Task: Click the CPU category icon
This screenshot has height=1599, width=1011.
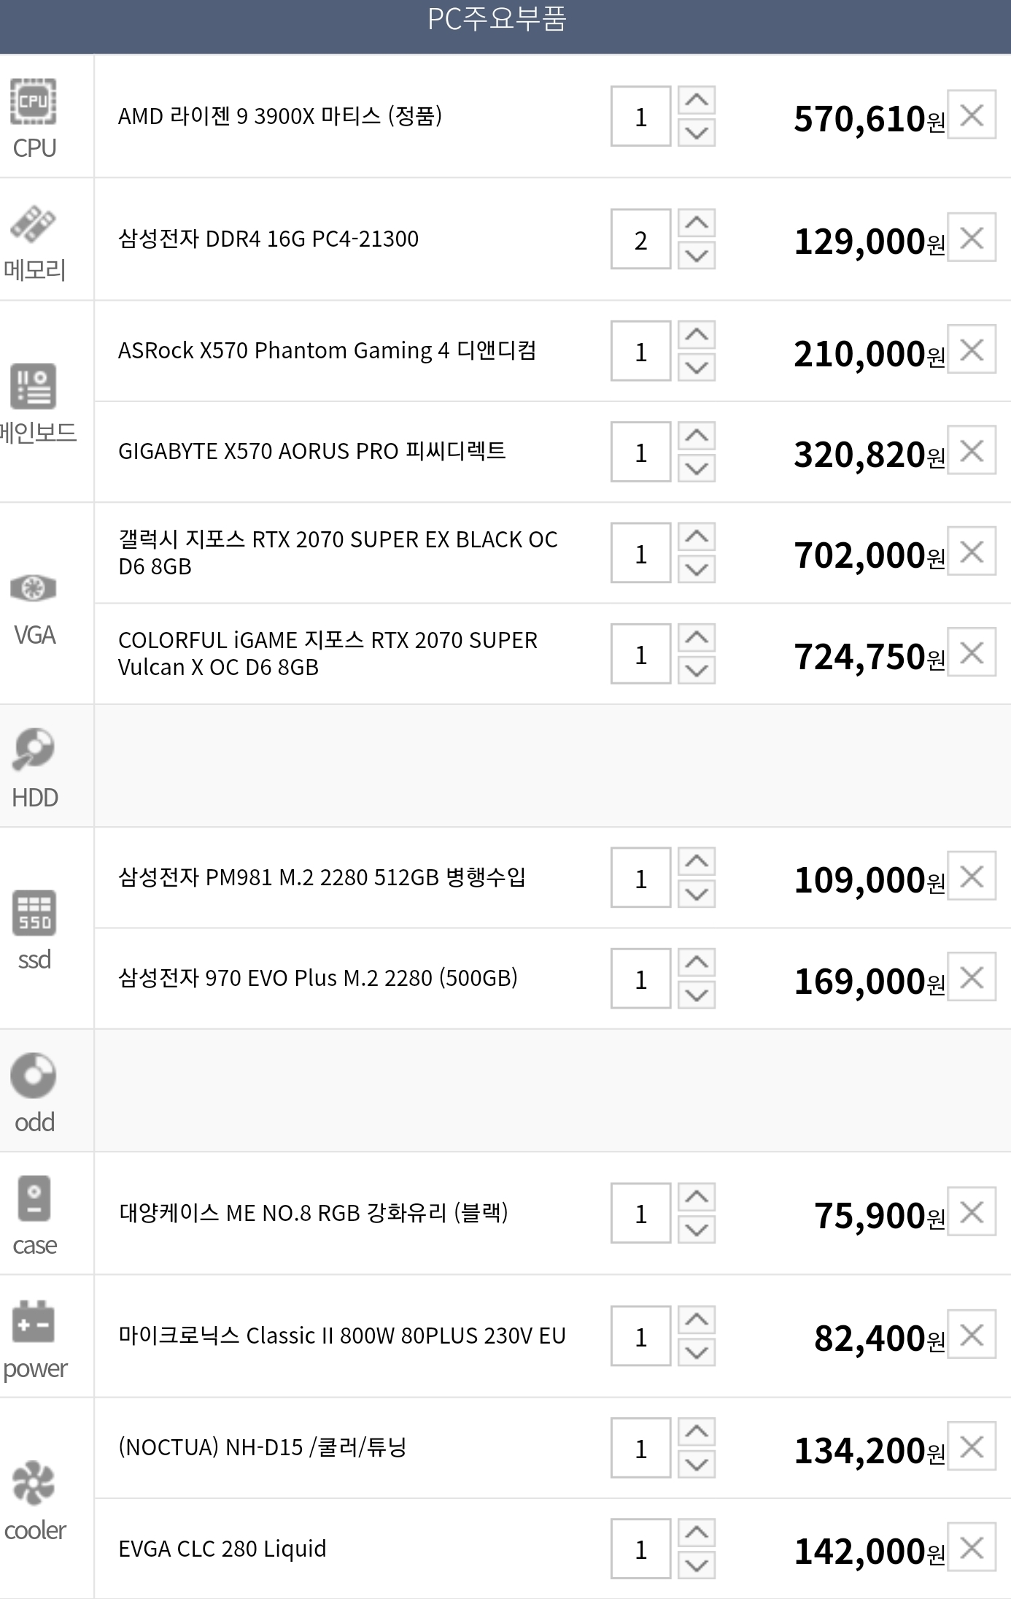Action: click(x=34, y=102)
